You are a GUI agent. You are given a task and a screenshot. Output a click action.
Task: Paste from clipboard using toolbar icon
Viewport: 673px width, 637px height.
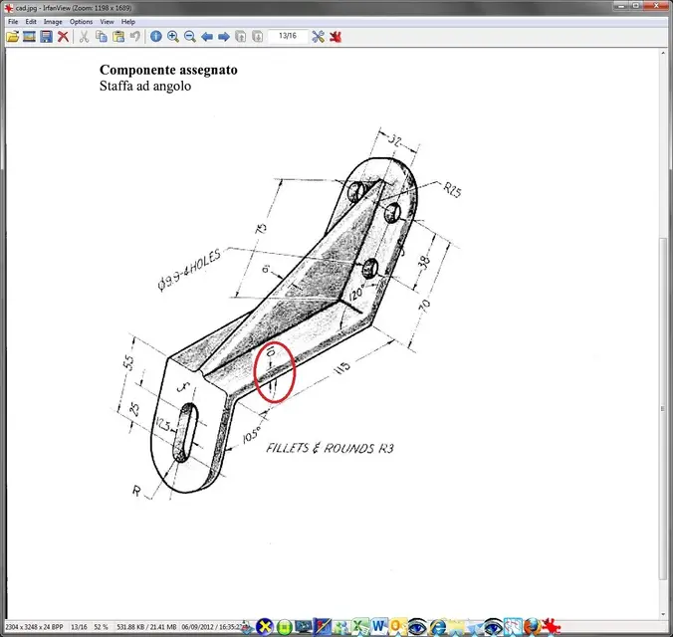click(x=118, y=37)
